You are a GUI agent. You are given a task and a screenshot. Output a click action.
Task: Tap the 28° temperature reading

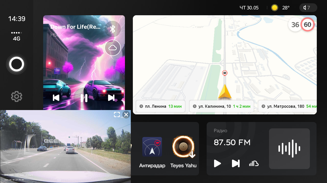point(286,8)
